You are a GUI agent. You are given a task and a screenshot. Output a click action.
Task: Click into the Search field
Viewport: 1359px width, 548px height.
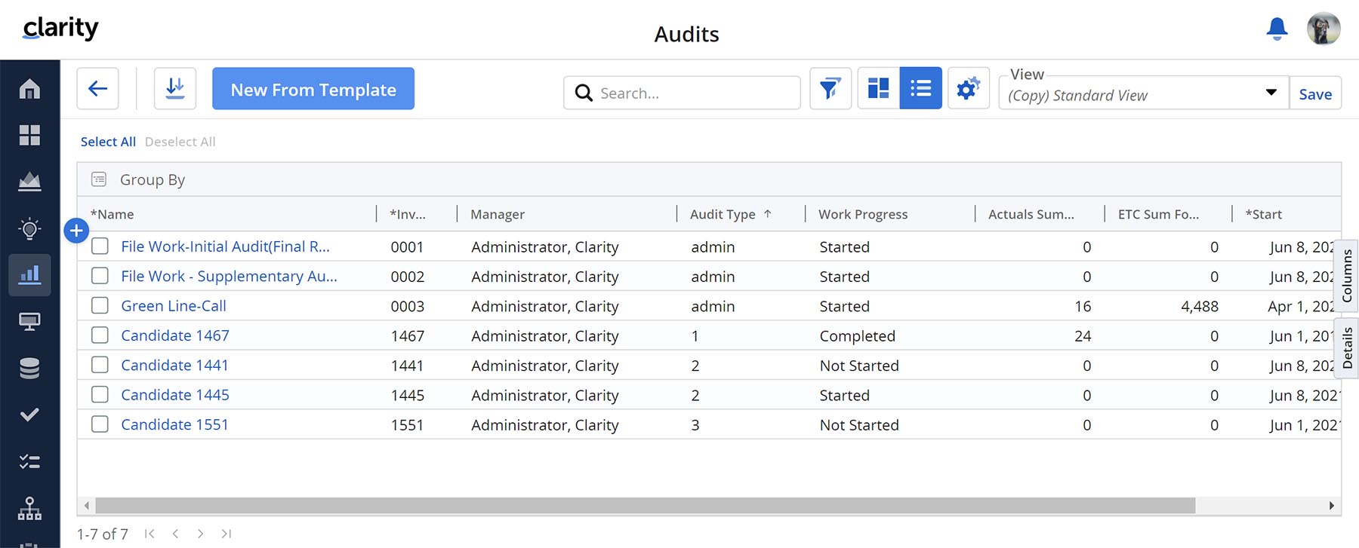682,93
